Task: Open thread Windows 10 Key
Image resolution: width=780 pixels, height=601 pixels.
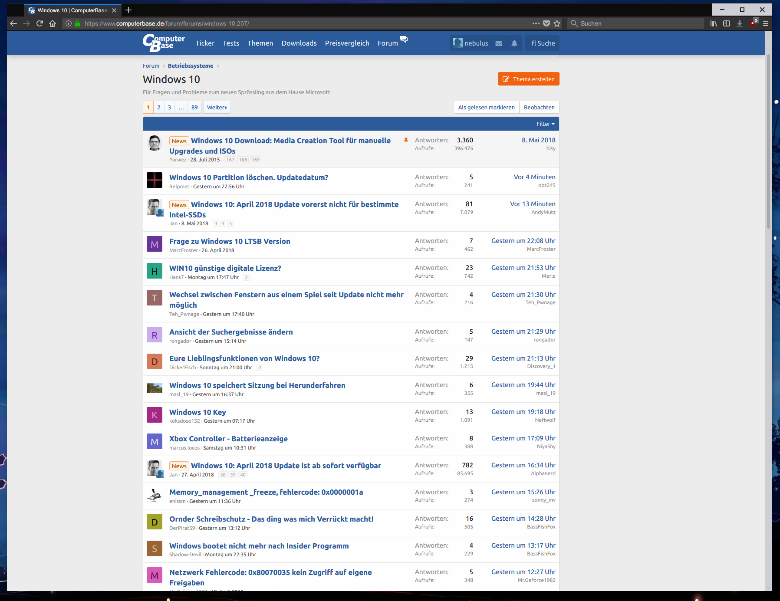Action: 197,412
